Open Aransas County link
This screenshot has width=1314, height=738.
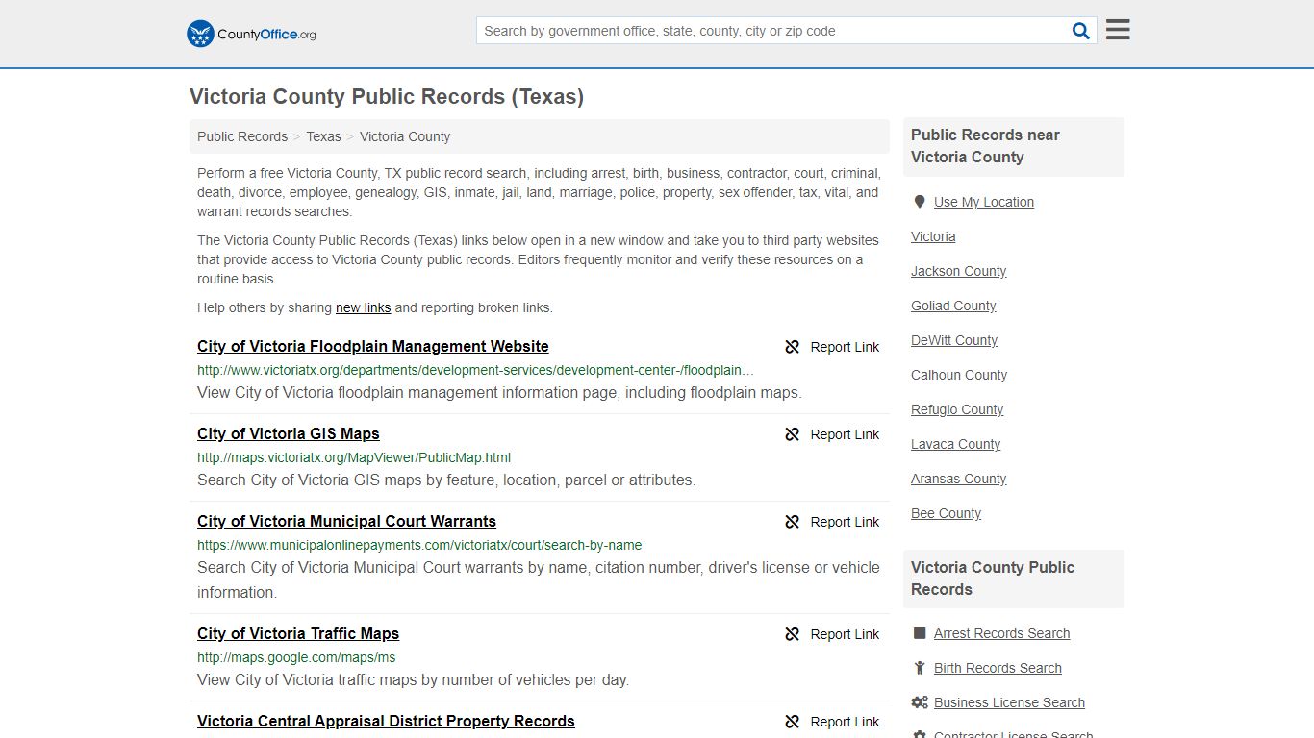pyautogui.click(x=958, y=479)
